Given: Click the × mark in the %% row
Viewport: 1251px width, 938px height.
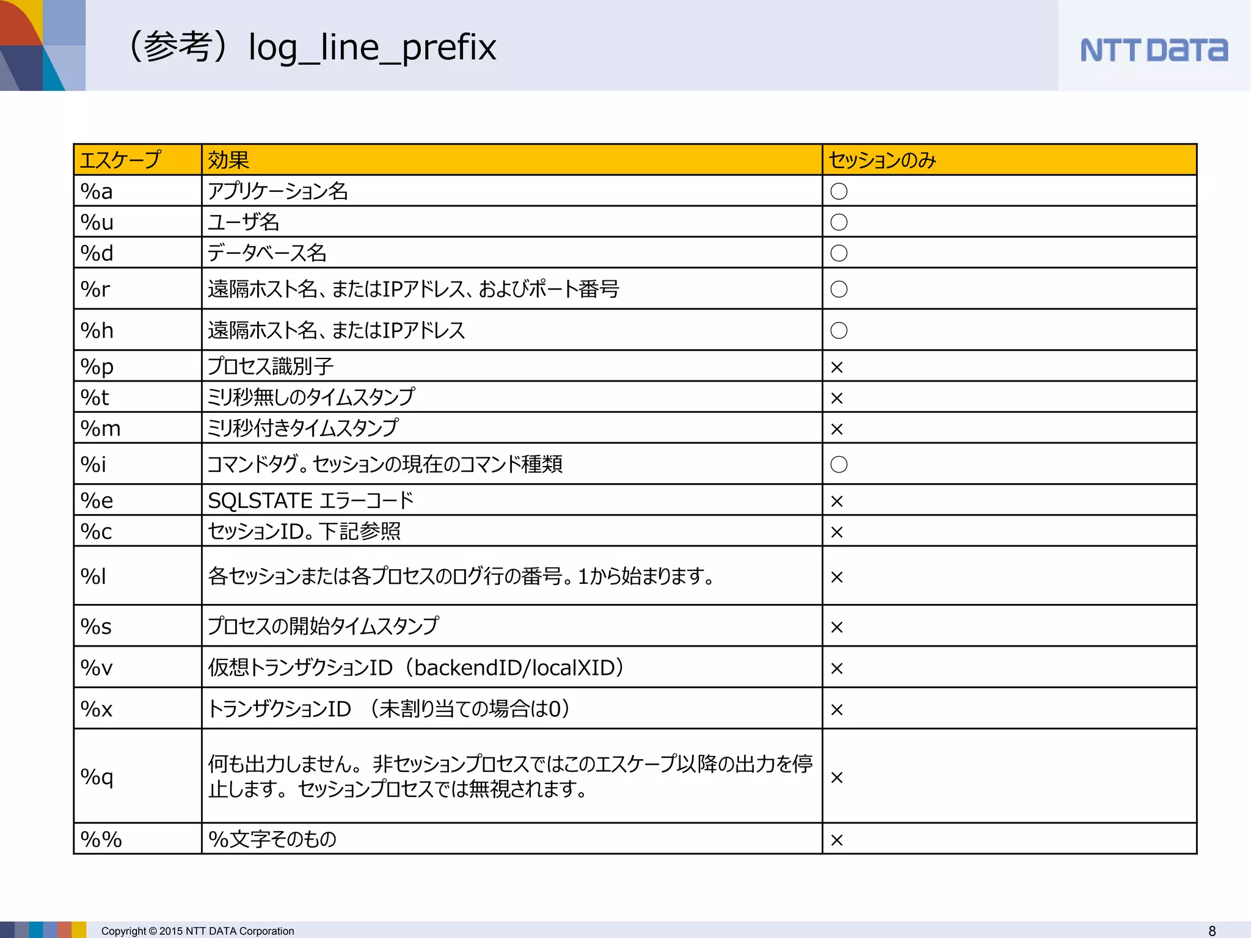Looking at the screenshot, I should (x=837, y=841).
